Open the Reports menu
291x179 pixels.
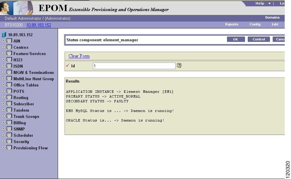pyautogui.click(x=231, y=24)
